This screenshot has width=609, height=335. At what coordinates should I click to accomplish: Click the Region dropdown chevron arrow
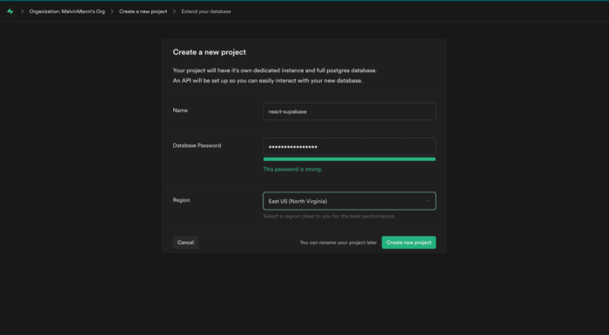428,201
